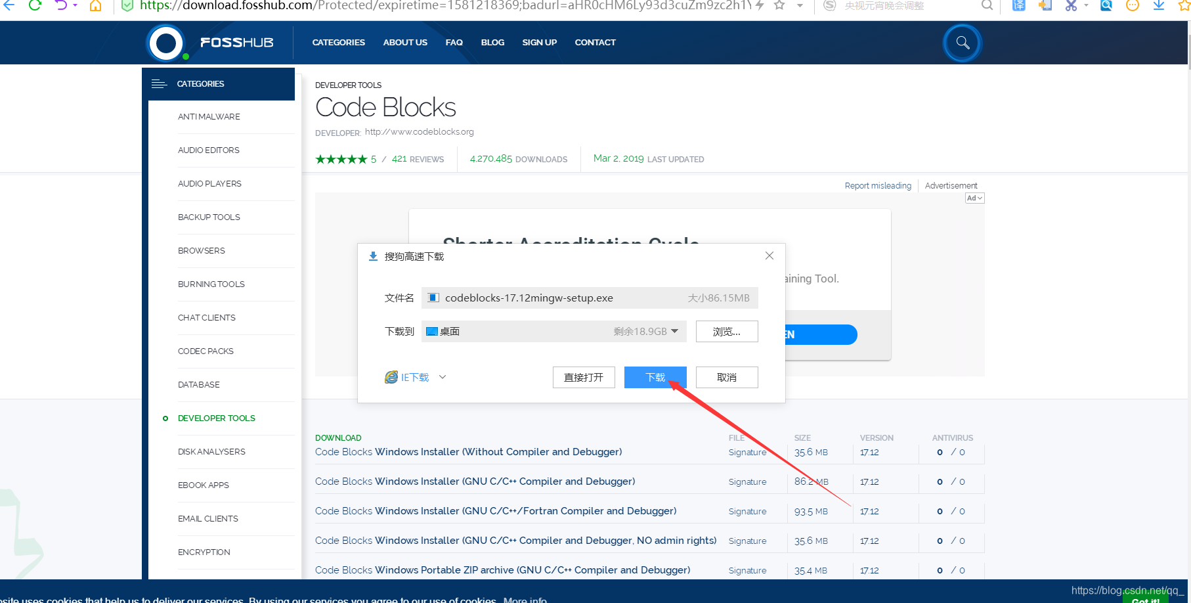Image resolution: width=1191 pixels, height=603 pixels.
Task: Click Report misleading link
Action: 878,186
